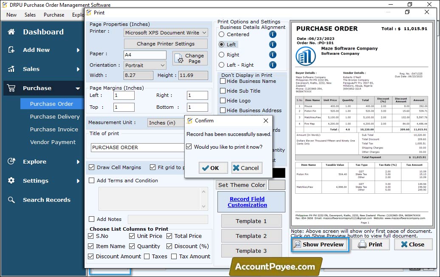Uncheck the Discount (%) column checkbox
The width and height of the screenshot is (440, 277).
(169, 246)
